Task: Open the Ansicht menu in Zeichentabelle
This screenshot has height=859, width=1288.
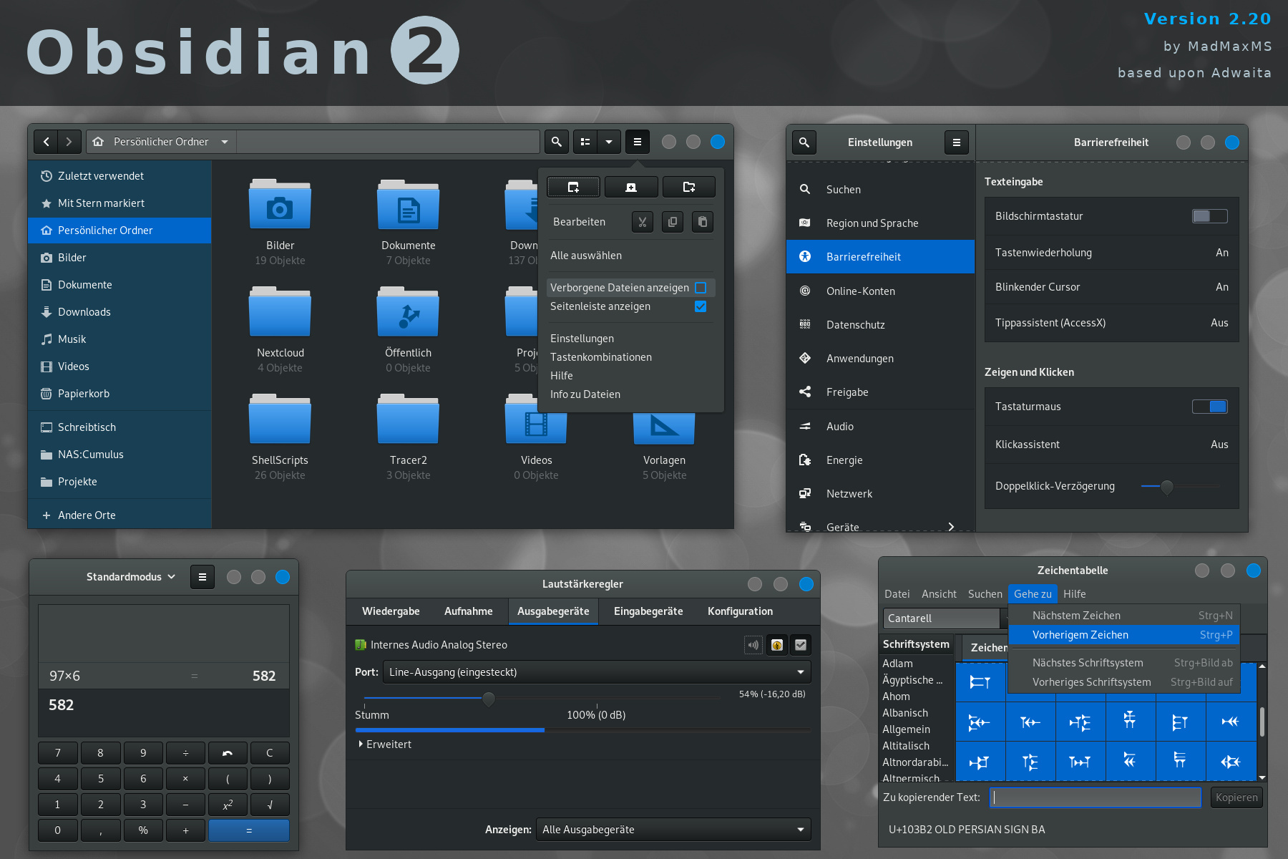Action: tap(939, 593)
